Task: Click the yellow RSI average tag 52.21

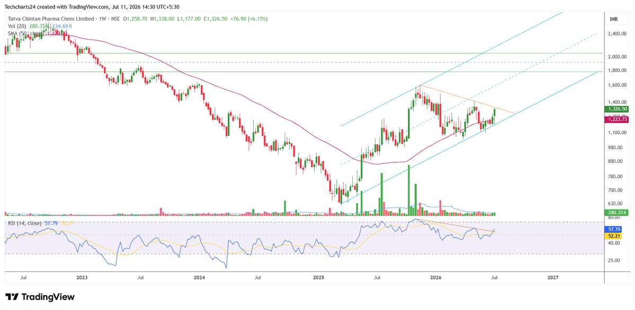Action: 613,236
